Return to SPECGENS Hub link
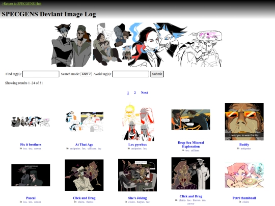This screenshot has width=275, height=206. point(21,4)
